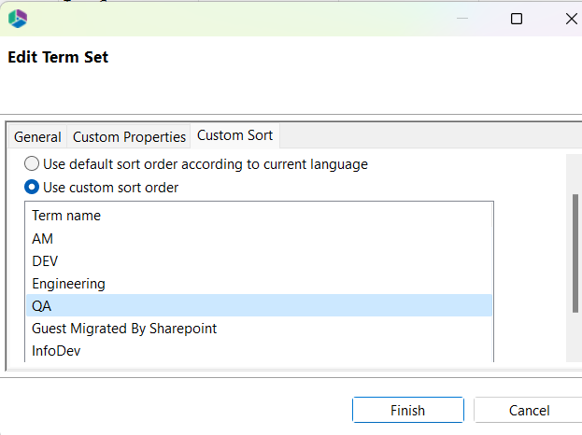The height and width of the screenshot is (435, 582).
Task: Enable default sort order by current language
Action: click(32, 164)
